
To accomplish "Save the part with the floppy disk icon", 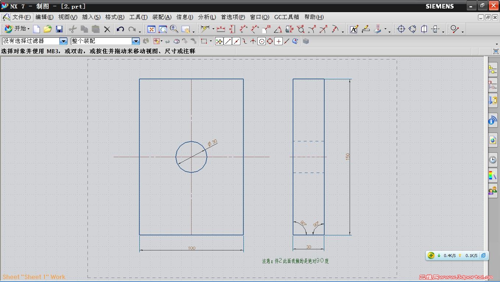I will [59, 29].
